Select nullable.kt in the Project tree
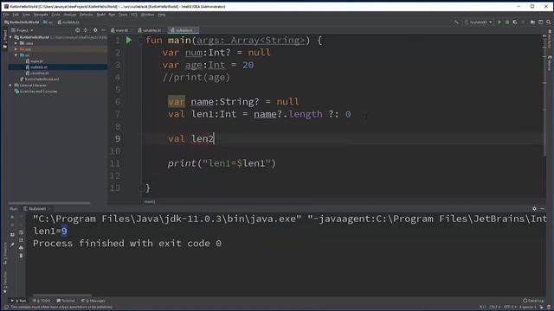Screen dimensions: 554x311 (x=36, y=67)
